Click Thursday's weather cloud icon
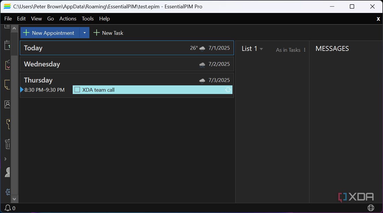The image size is (383, 213). [x=202, y=81]
